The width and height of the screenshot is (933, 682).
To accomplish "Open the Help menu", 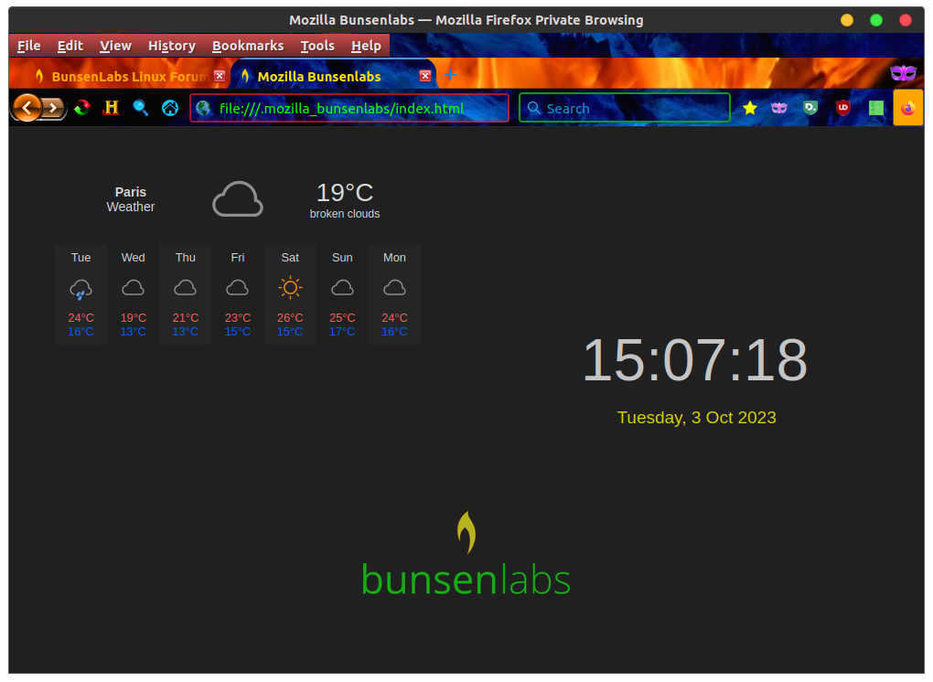I will [x=365, y=46].
